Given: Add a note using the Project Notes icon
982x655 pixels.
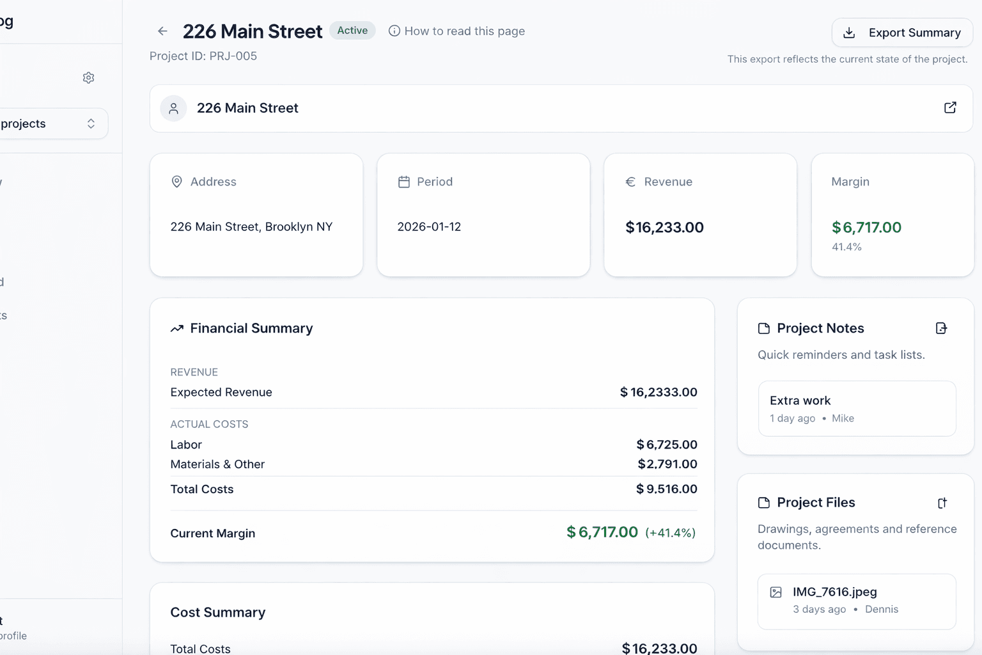Looking at the screenshot, I should tap(941, 327).
